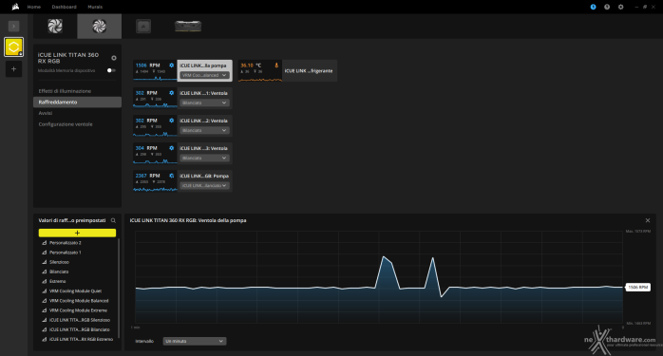Open Bilanciato dropdown for Ventola 3
Image resolution: width=663 pixels, height=356 pixels.
(x=204, y=158)
